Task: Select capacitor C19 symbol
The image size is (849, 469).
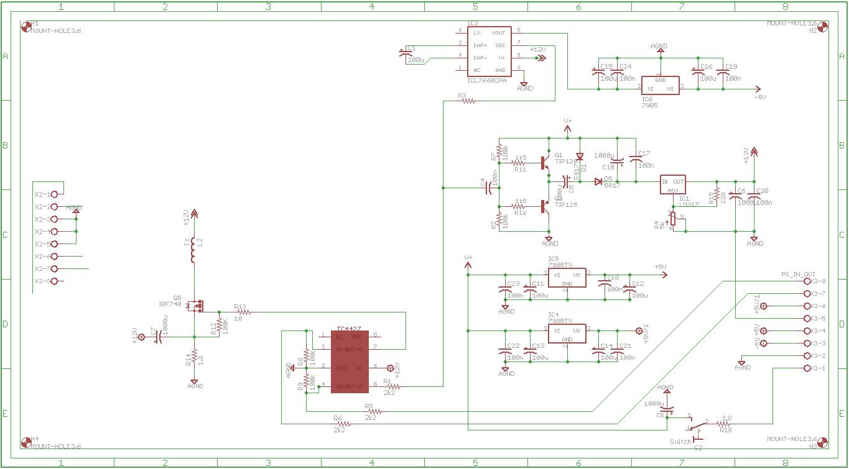Action: 723,73
